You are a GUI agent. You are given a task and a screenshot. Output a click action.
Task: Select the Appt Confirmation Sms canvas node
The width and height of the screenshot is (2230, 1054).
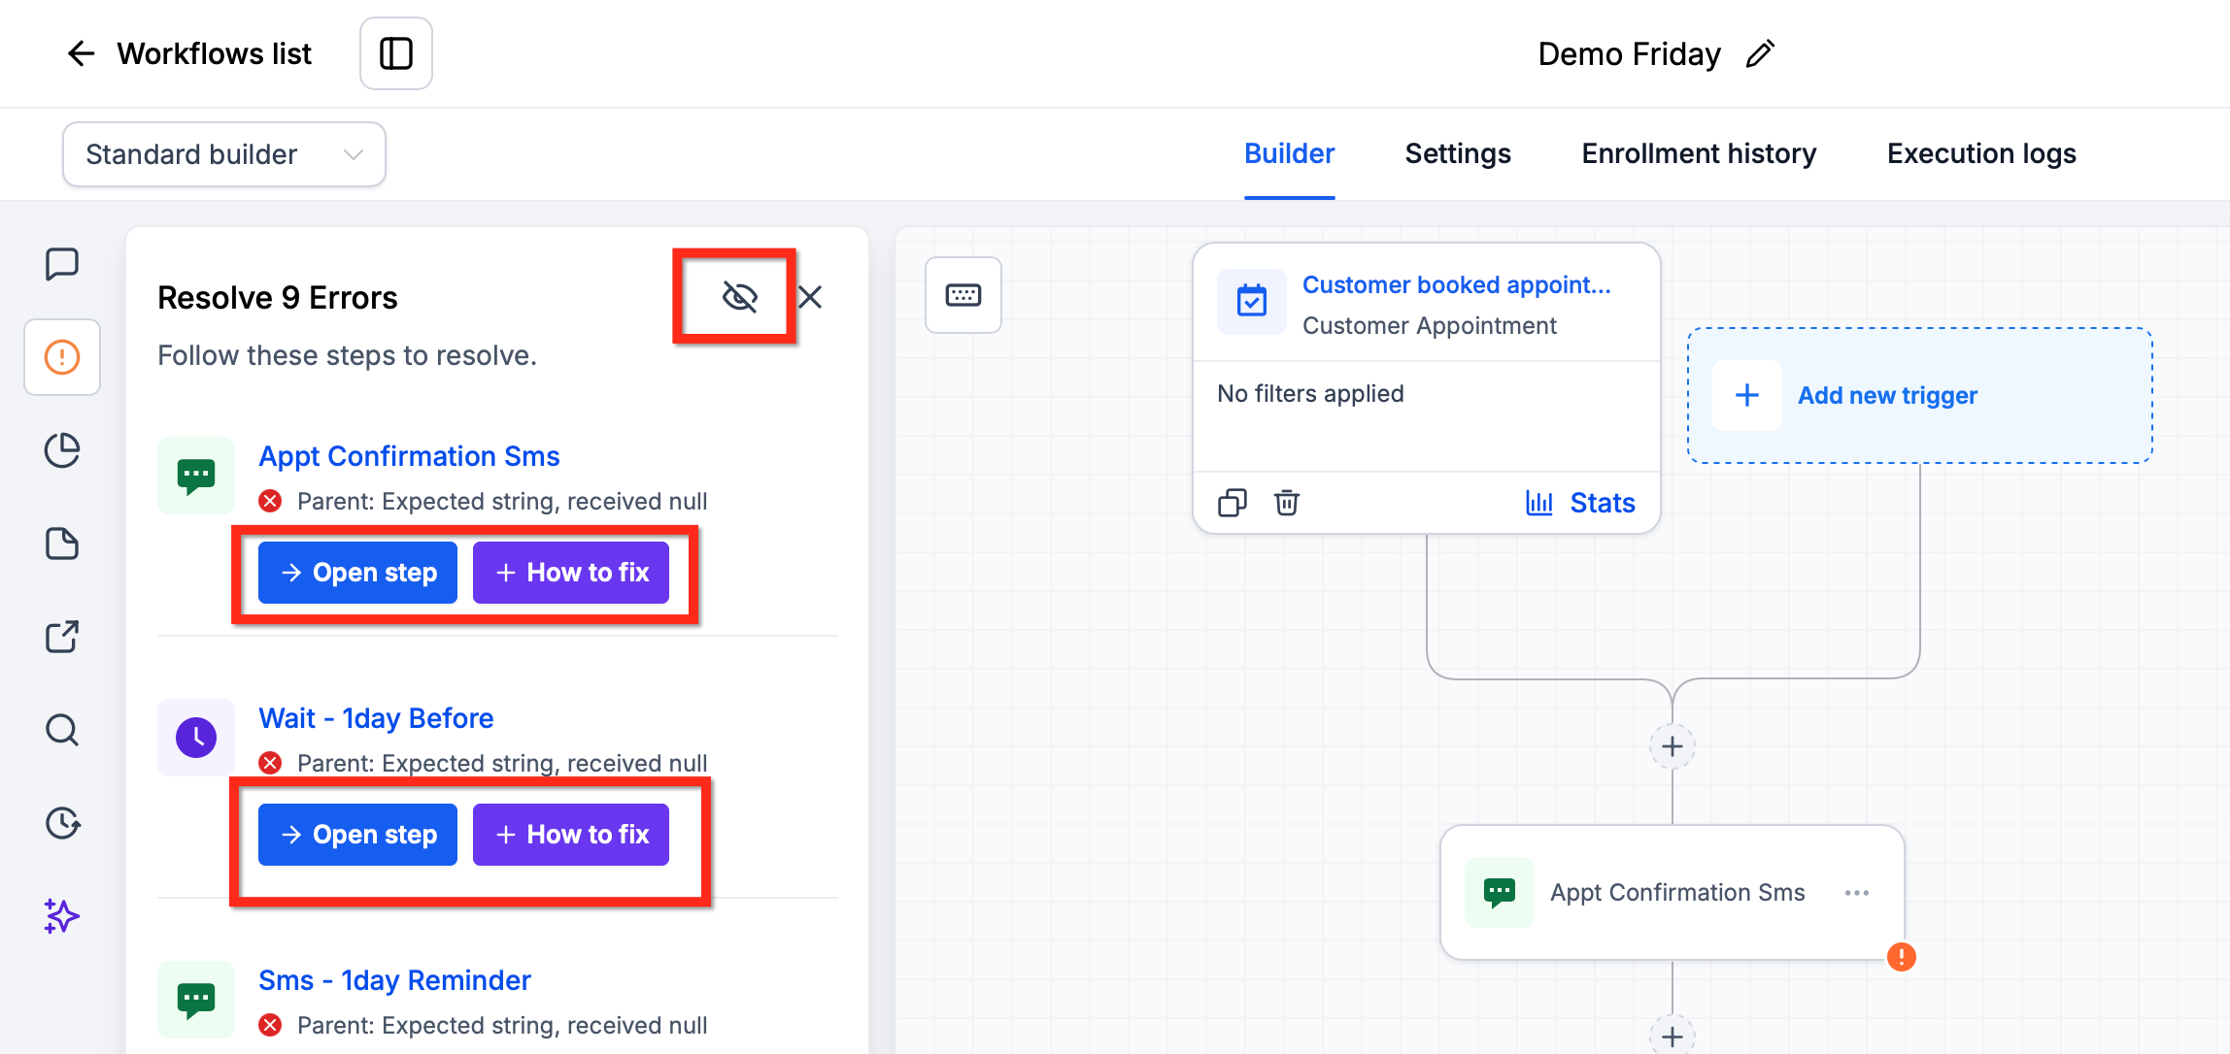pos(1672,893)
